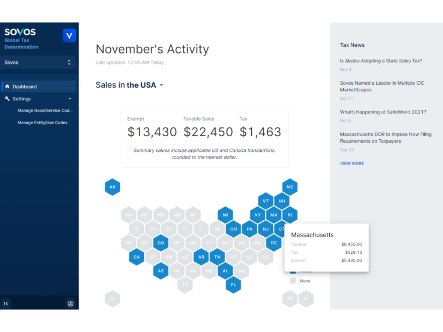Open the user profile icon
This screenshot has width=443, height=332.
[70, 303]
